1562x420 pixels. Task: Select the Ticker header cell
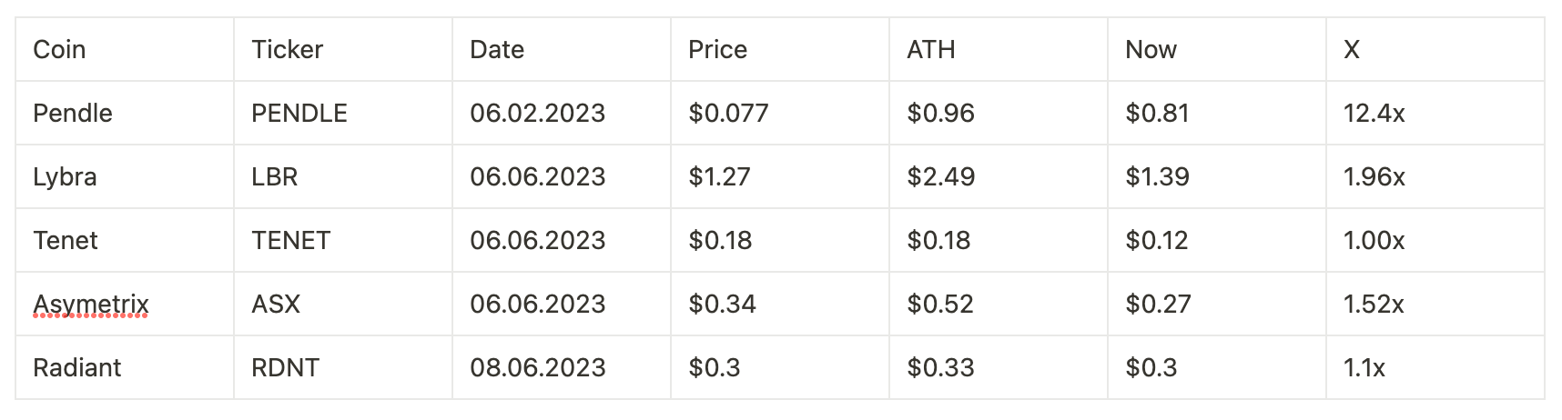[x=343, y=49]
